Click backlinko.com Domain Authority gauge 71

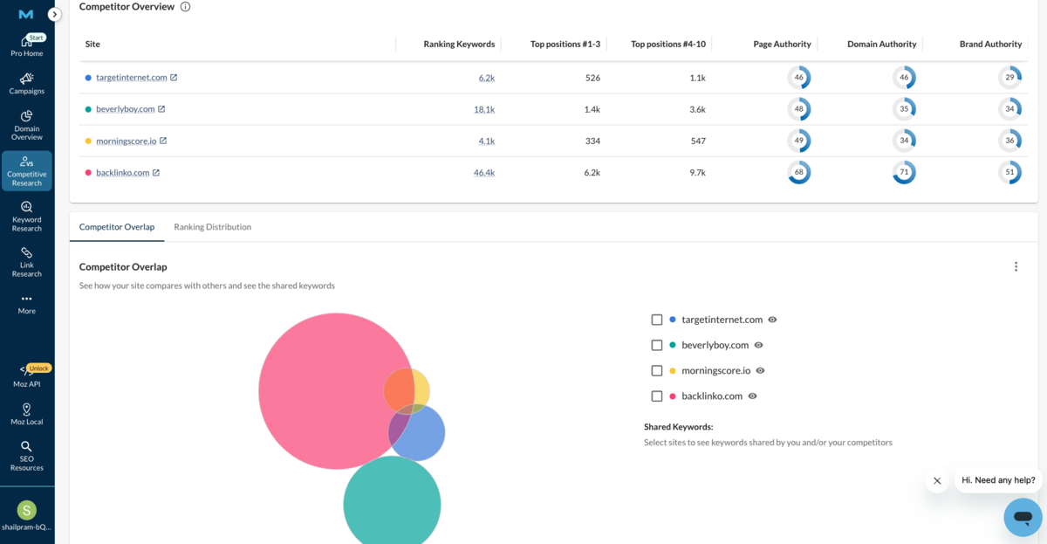[904, 172]
